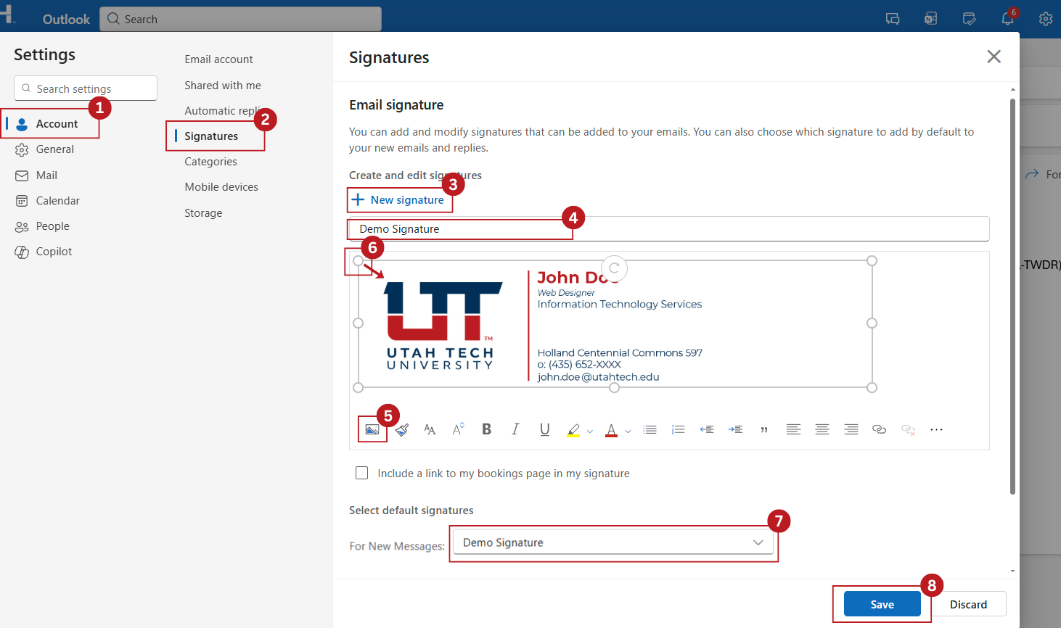Apply bold formatting in the signature editor
Image resolution: width=1061 pixels, height=628 pixels.
point(486,429)
